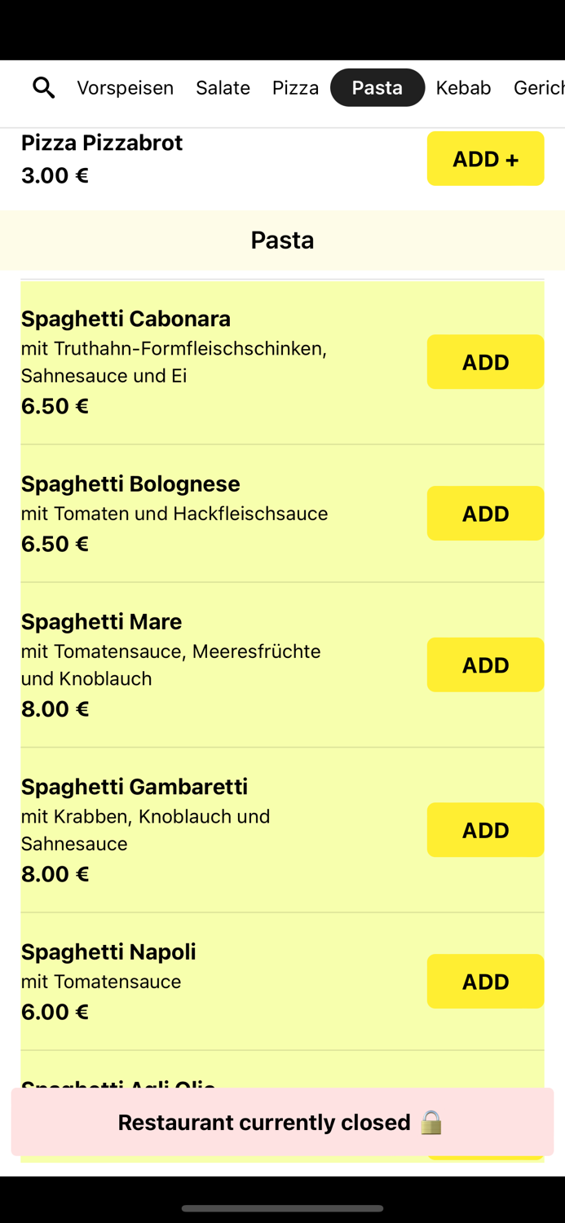565x1223 pixels.
Task: Select the highlighted Pasta tab
Action: 377,87
